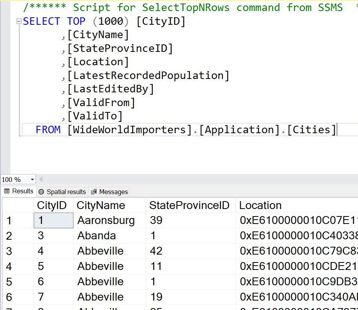Click the CityID cell of Aaronsburg row
The image size is (358, 310).
(53, 220)
